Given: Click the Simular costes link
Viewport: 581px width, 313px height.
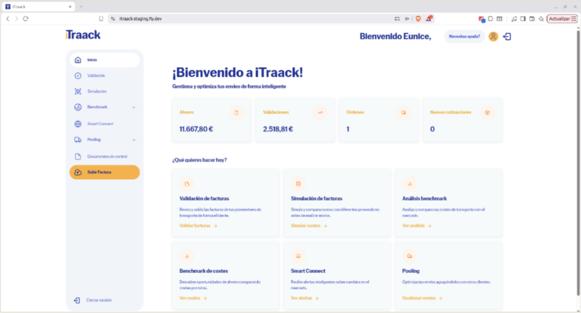Looking at the screenshot, I should (309, 226).
